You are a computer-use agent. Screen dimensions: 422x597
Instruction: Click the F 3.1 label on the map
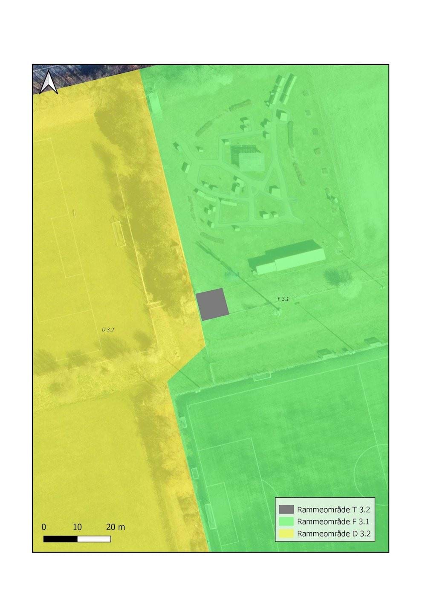tap(284, 299)
